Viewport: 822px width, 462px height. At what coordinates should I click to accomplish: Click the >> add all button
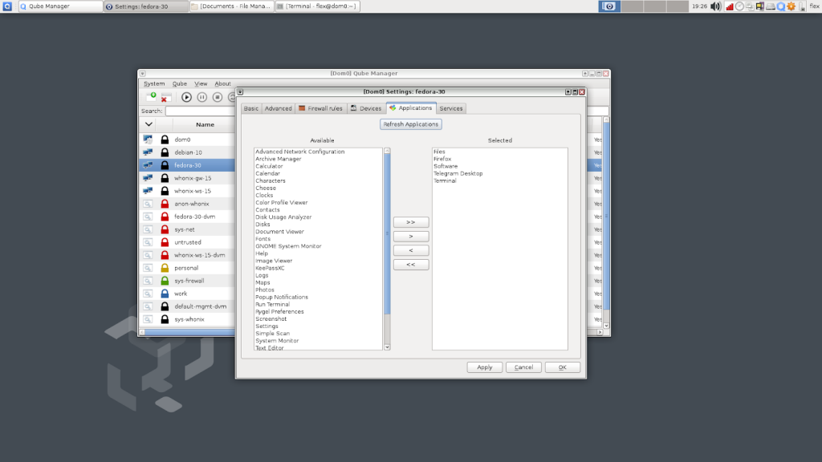pos(411,222)
